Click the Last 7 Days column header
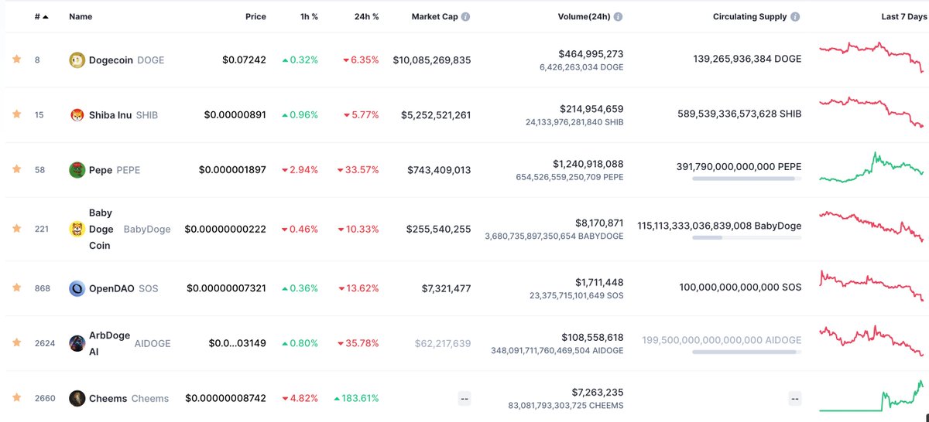 tap(903, 16)
